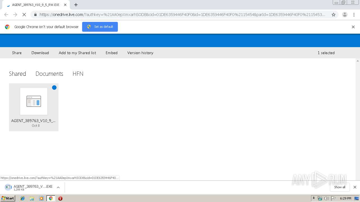Open AGENT_389763 file thumbnail
Viewport: 360px width, 202px height.
pyautogui.click(x=34, y=101)
